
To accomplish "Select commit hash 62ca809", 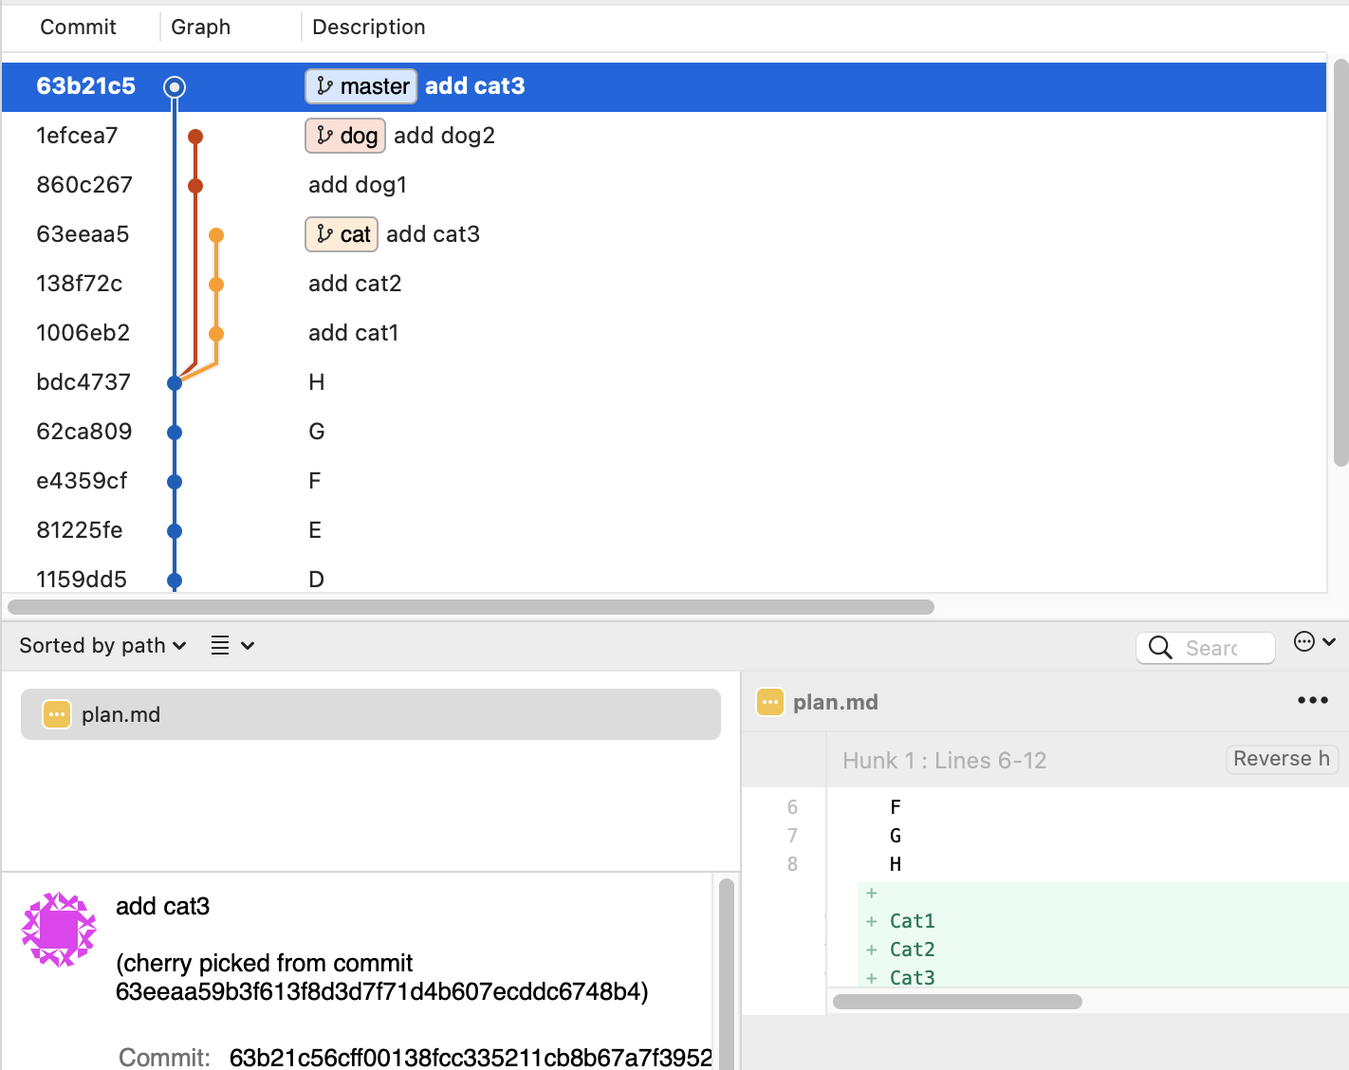I will 84,432.
